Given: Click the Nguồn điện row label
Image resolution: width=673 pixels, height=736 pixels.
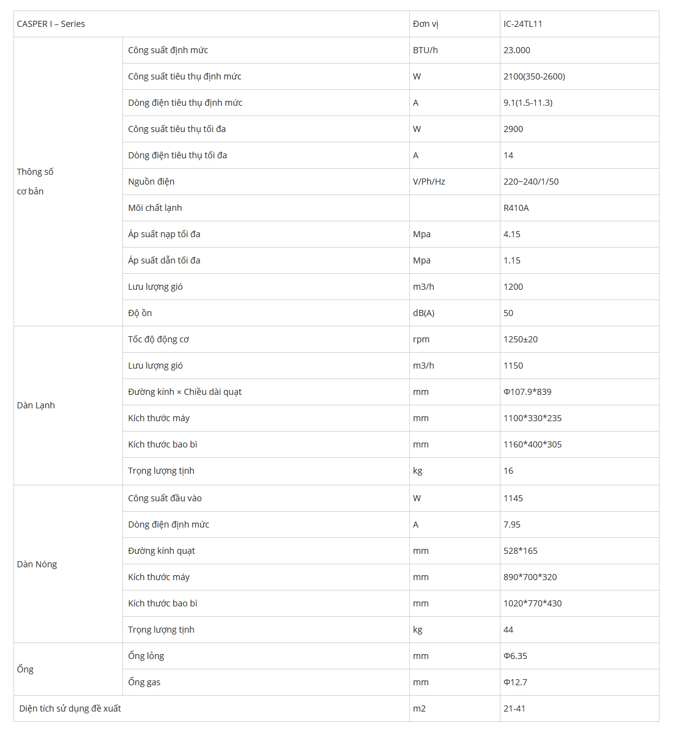Looking at the screenshot, I should tap(151, 182).
